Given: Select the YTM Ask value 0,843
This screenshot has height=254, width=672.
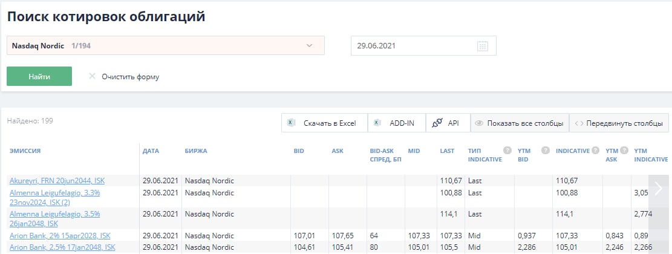Looking at the screenshot, I should [615, 236].
